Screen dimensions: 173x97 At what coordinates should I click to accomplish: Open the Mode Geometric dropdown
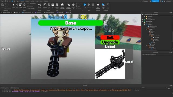pos(33,4)
